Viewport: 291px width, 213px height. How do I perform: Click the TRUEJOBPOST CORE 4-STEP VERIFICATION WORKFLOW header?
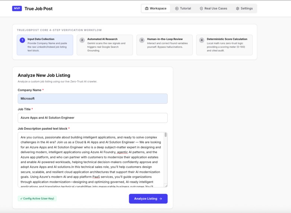(x=59, y=30)
